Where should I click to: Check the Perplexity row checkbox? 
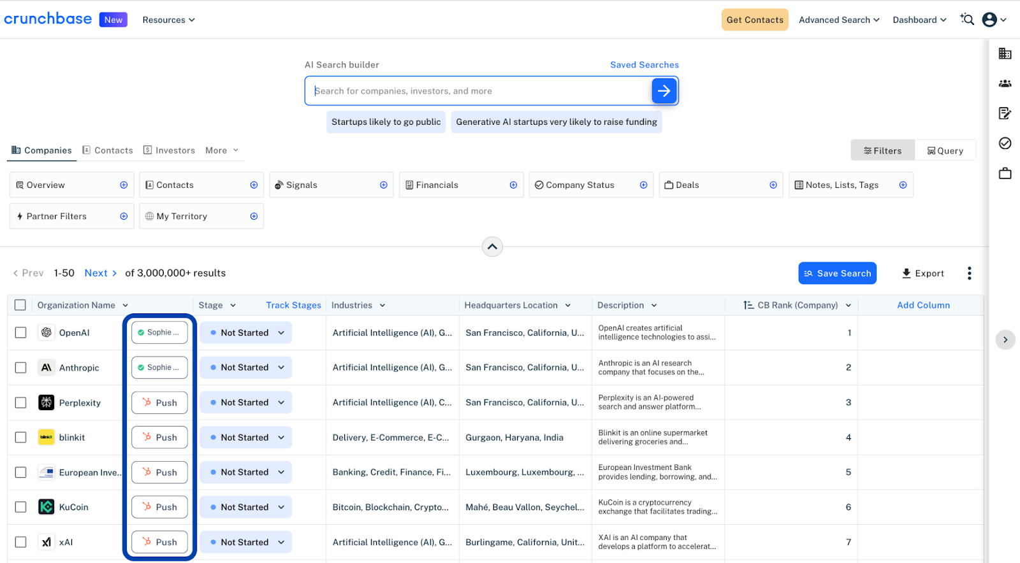click(21, 403)
